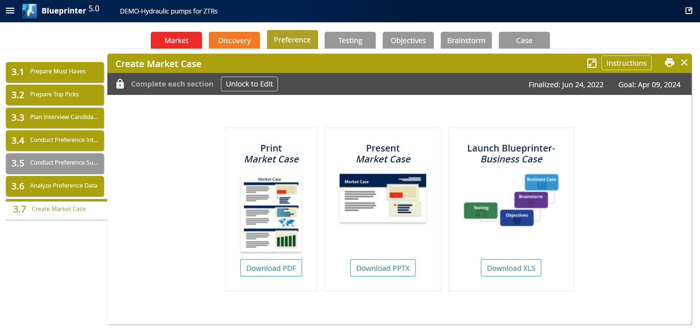Select step 3.7 Create Market Case
This screenshot has width=700, height=330.
click(57, 209)
